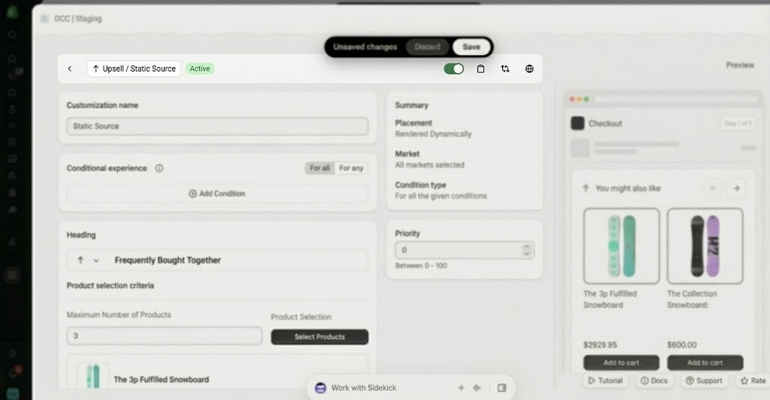The width and height of the screenshot is (770, 400).
Task: Click the Sidekick avatar icon
Action: (x=320, y=388)
